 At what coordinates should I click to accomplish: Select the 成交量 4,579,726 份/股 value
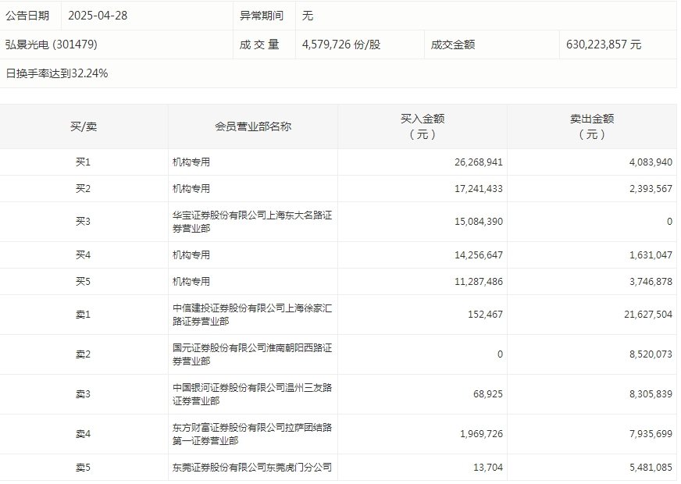pyautogui.click(x=341, y=44)
